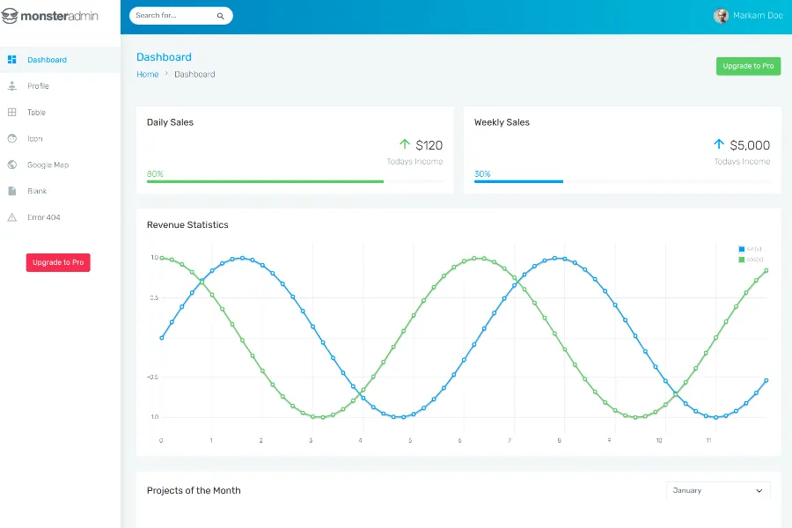
Task: Click the monster admin logo
Action: 50,16
